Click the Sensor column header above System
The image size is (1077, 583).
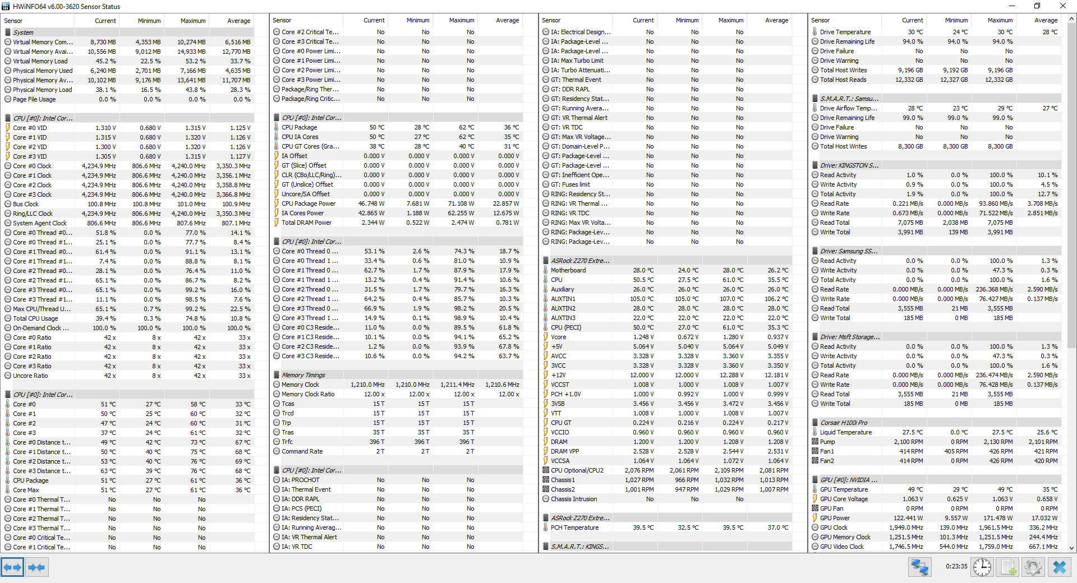[x=13, y=21]
